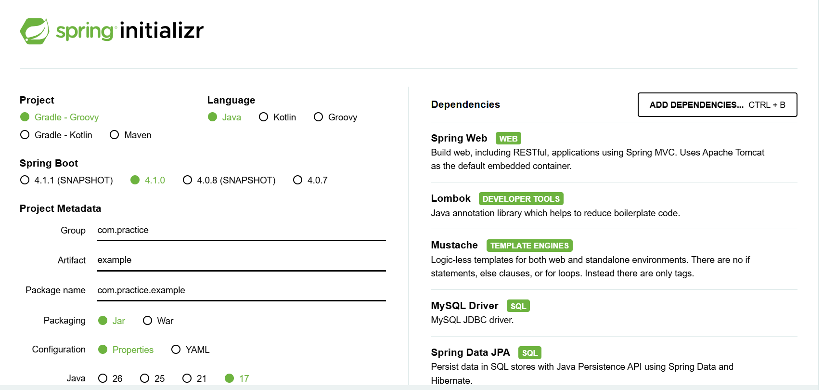The width and height of the screenshot is (823, 390).
Task: Select Gradle - Kotlin project option
Action: pos(56,135)
